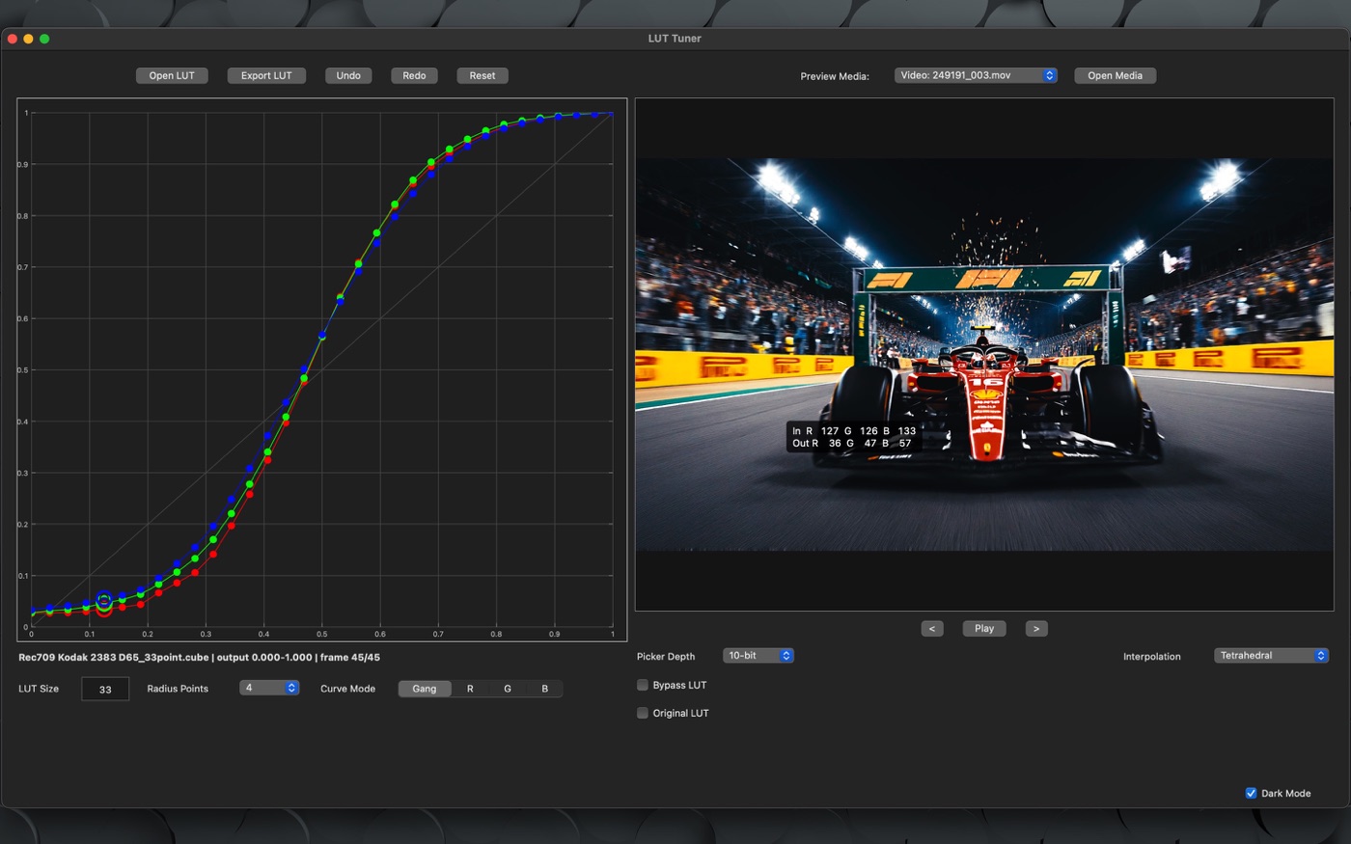1351x844 pixels.
Task: Redo the curve edit
Action: pos(414,75)
